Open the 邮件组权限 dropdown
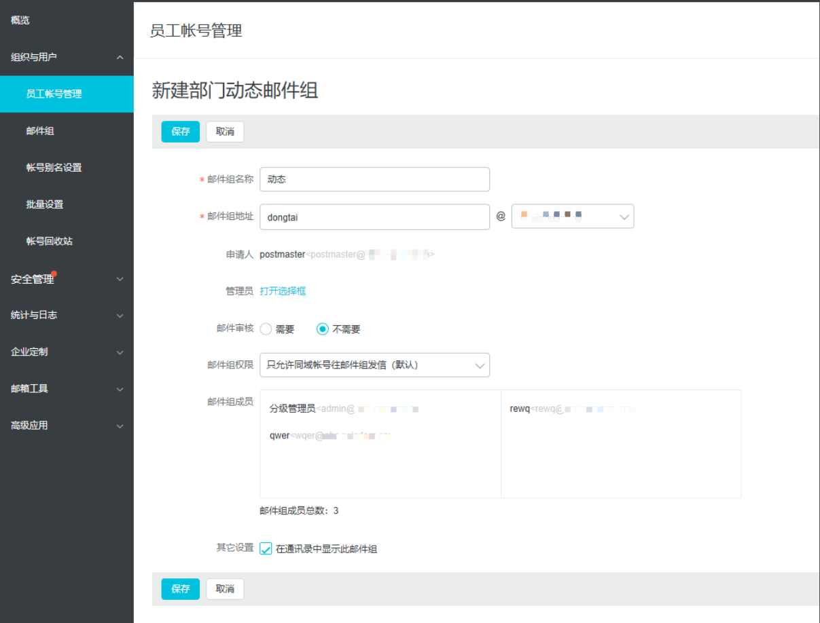 tap(374, 365)
